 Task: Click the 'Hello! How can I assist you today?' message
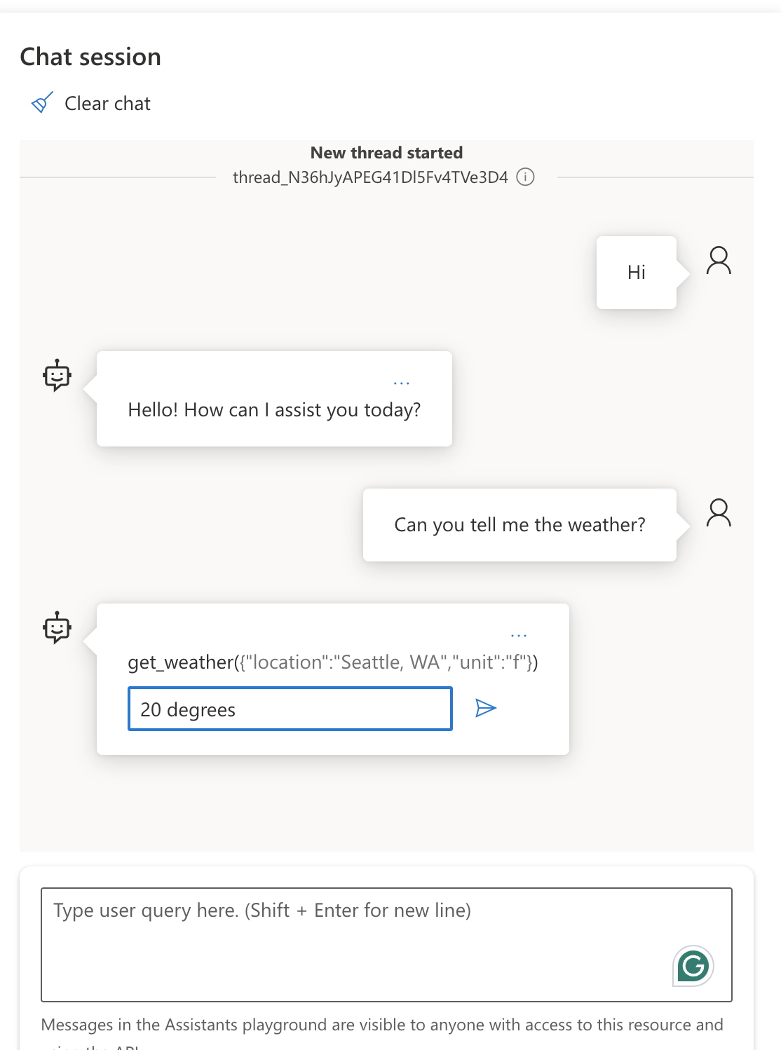pos(274,410)
